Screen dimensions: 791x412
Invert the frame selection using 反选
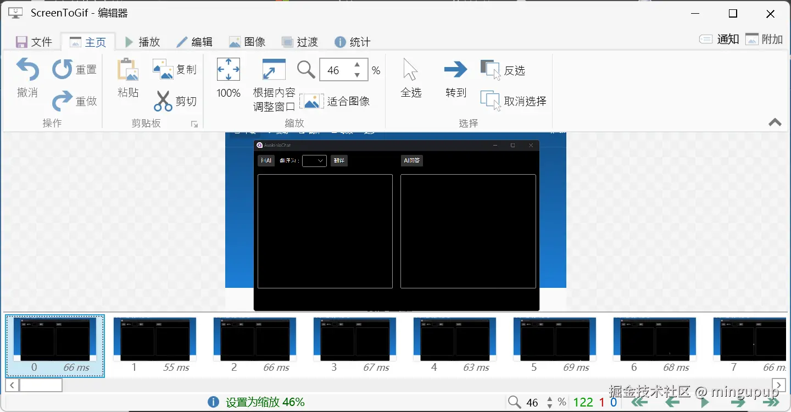coord(504,69)
